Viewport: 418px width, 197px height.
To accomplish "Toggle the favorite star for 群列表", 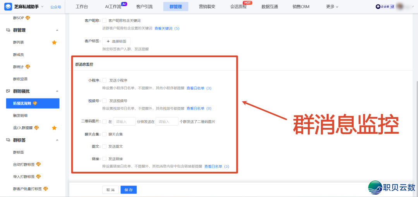I will click(x=54, y=42).
